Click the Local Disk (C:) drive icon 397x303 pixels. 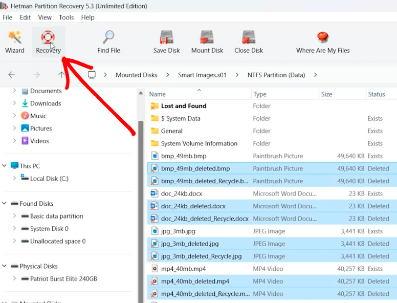click(x=25, y=177)
